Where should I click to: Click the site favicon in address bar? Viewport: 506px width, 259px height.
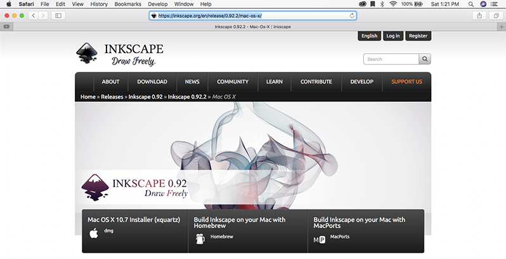(x=154, y=15)
